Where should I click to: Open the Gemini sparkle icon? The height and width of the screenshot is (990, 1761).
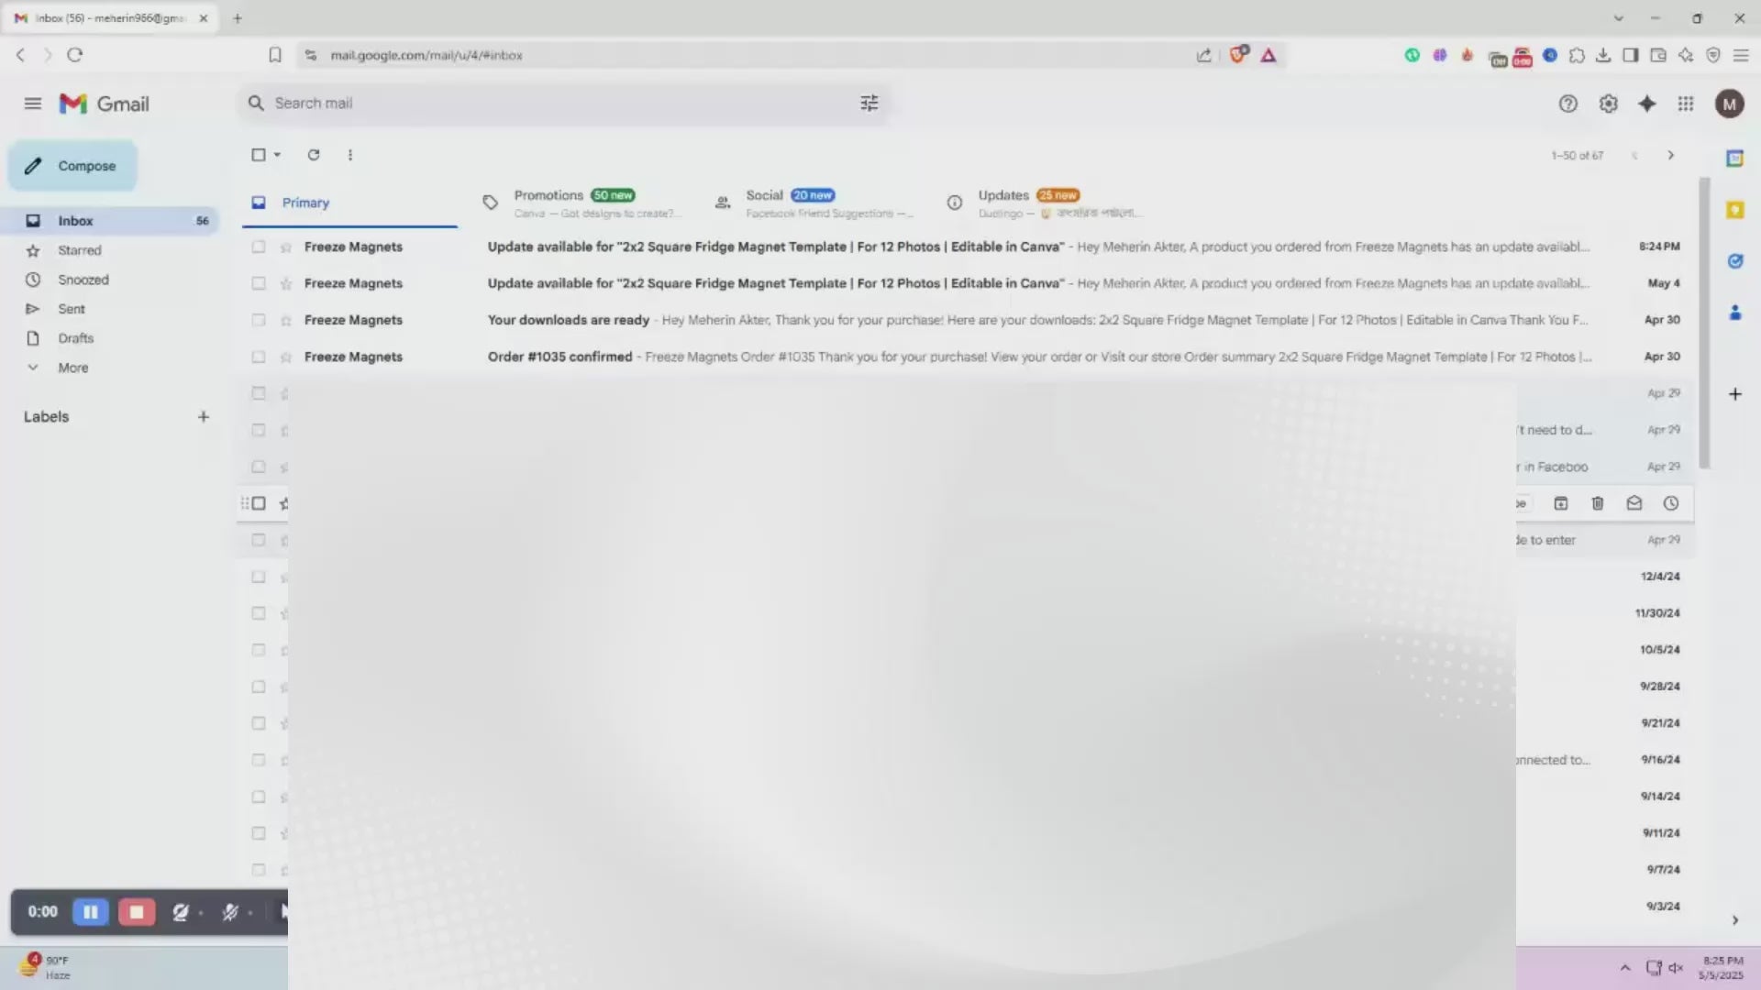tap(1647, 104)
